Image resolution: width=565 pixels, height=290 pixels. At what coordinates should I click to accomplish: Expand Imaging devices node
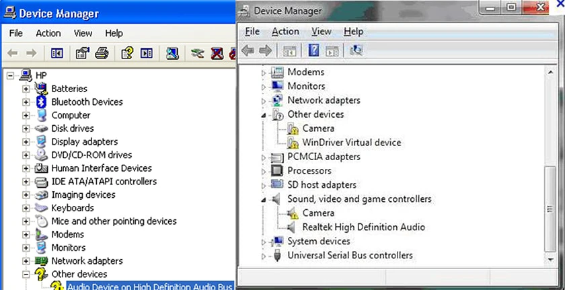26,195
